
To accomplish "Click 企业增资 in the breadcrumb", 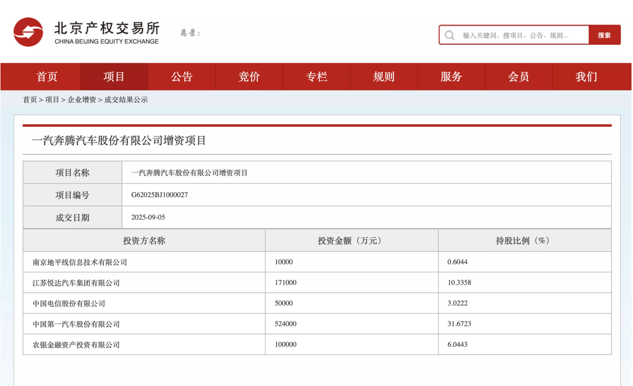I will pyautogui.click(x=82, y=100).
